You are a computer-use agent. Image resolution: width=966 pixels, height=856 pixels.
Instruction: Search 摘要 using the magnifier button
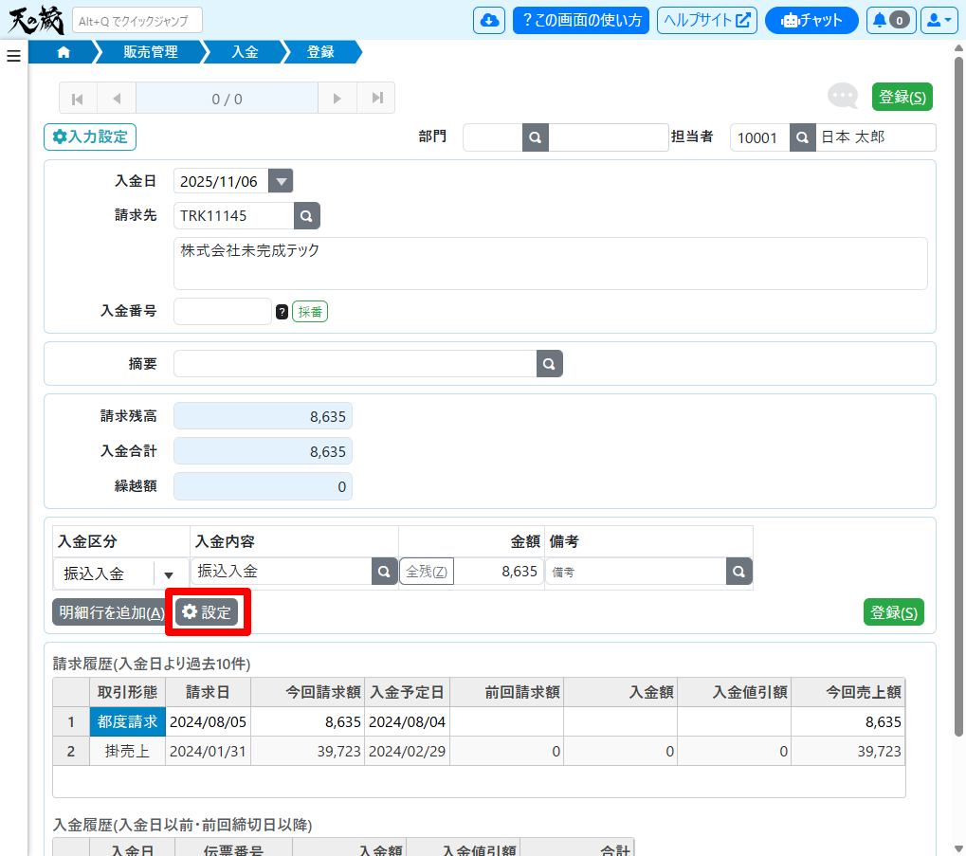(x=550, y=364)
